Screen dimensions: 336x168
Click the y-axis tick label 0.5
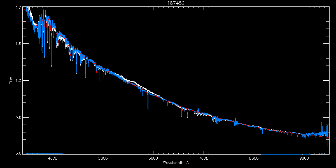[x=18, y=117]
